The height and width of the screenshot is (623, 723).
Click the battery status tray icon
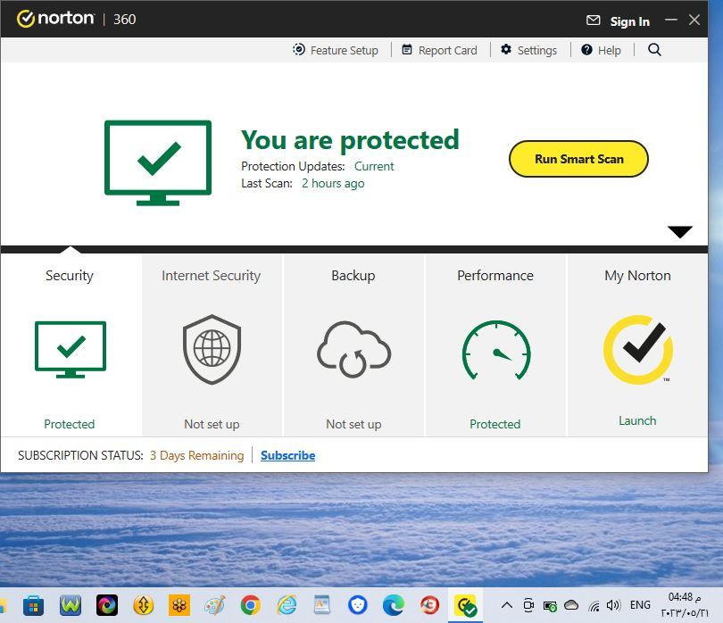tap(550, 606)
